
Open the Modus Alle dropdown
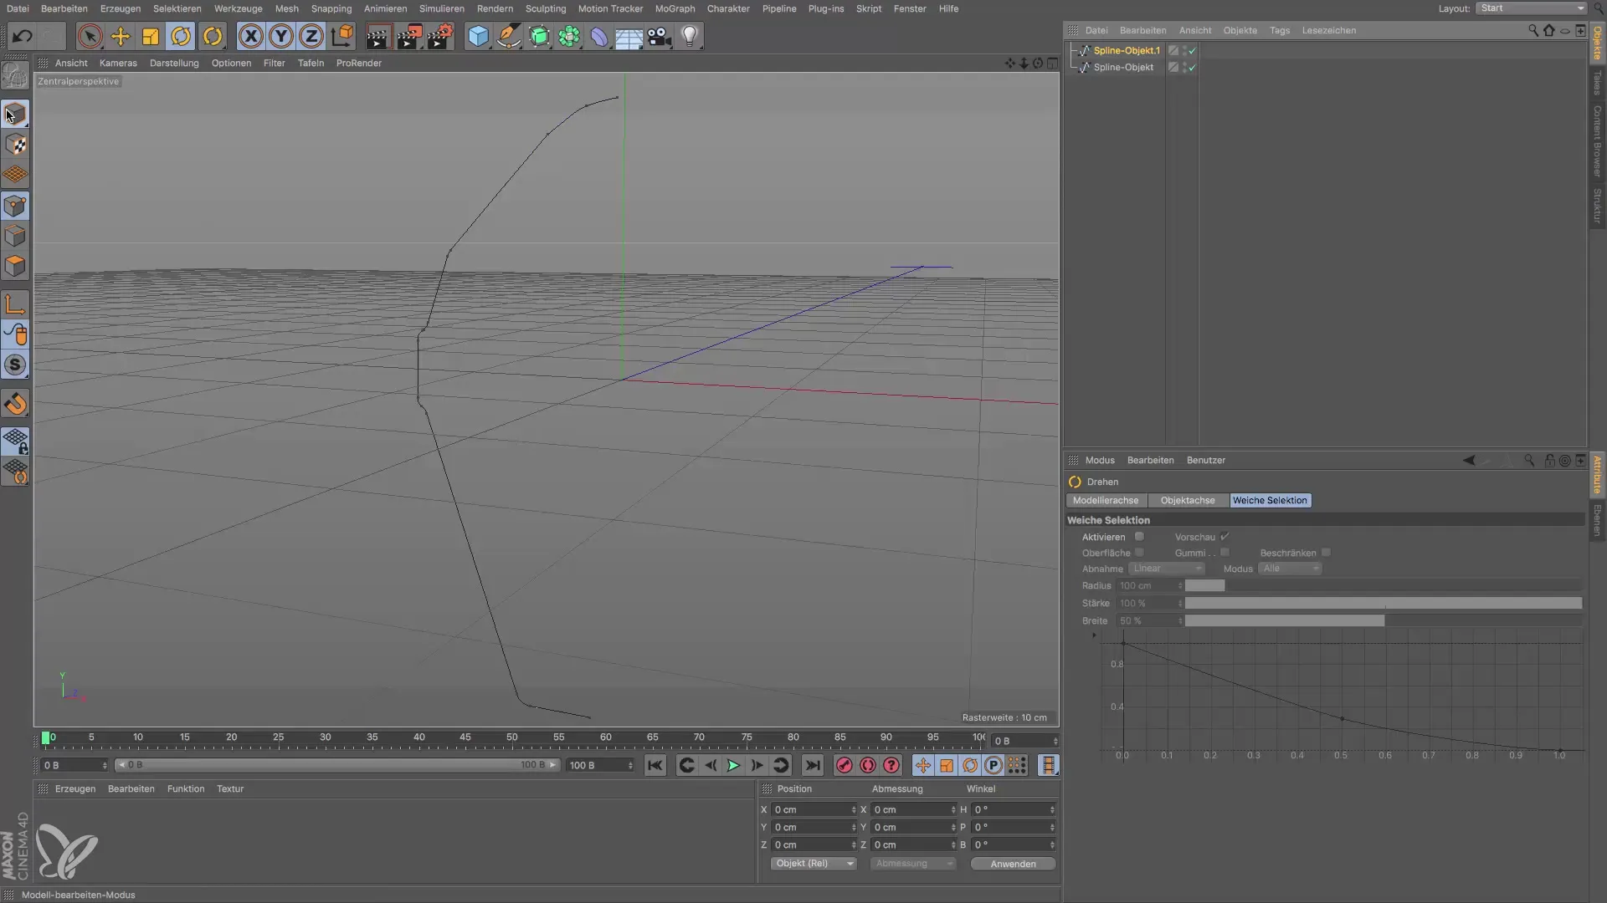tap(1290, 569)
